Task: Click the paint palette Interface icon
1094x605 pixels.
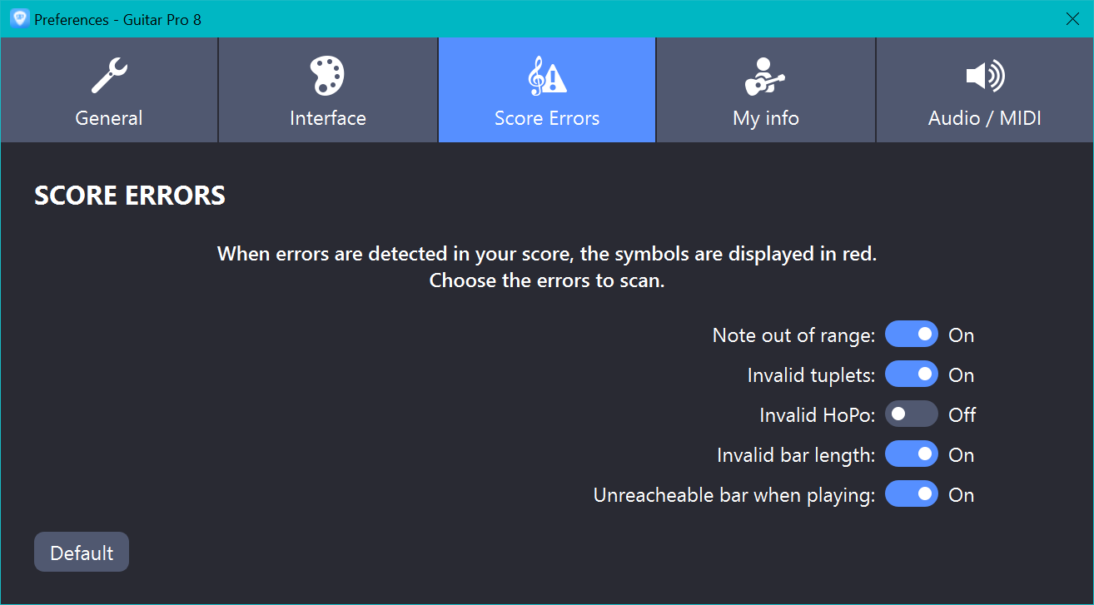Action: click(x=327, y=76)
